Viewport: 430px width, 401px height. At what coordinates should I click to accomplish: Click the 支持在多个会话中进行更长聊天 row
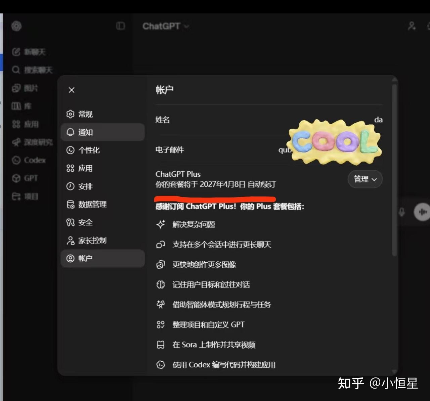(x=214, y=244)
